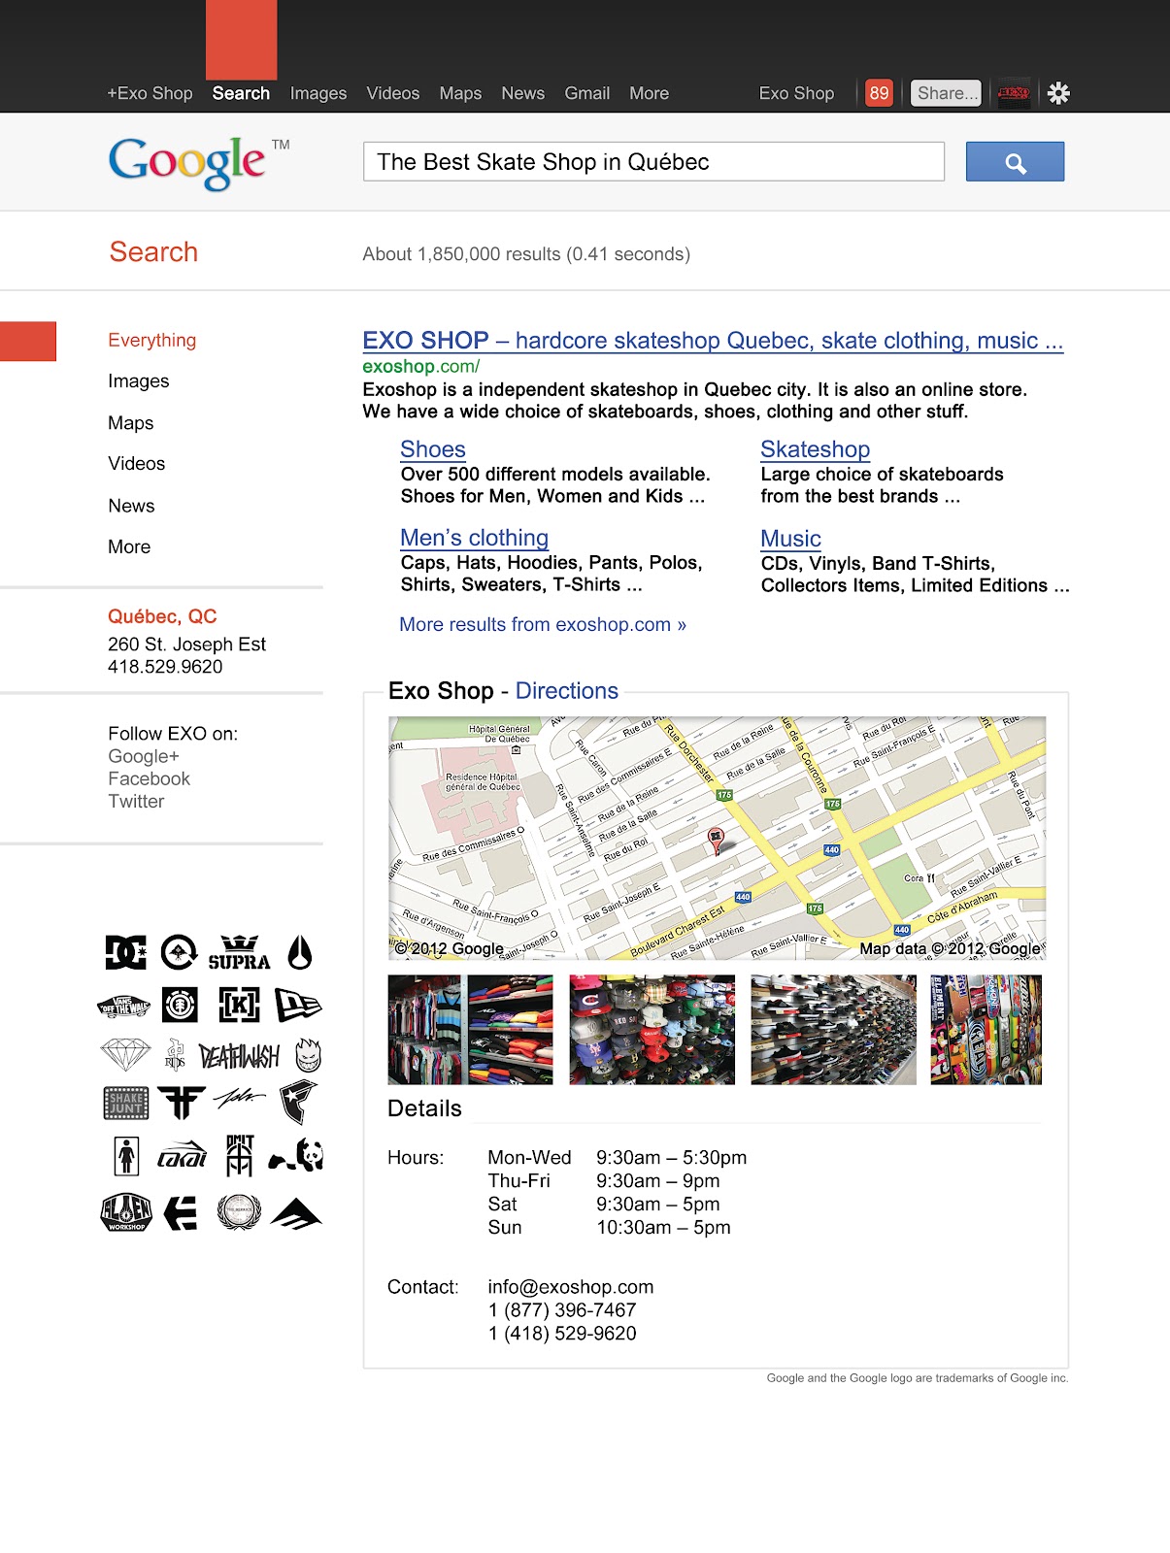Select Images in the top navigation bar
The width and height of the screenshot is (1170, 1553).
point(318,93)
